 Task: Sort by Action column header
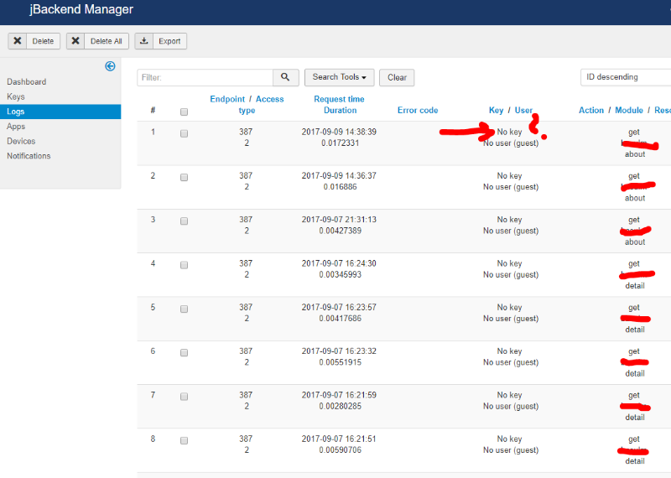point(591,111)
